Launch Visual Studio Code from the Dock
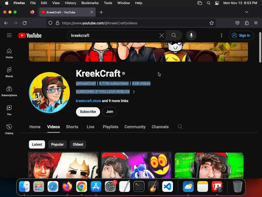 [x=167, y=186]
